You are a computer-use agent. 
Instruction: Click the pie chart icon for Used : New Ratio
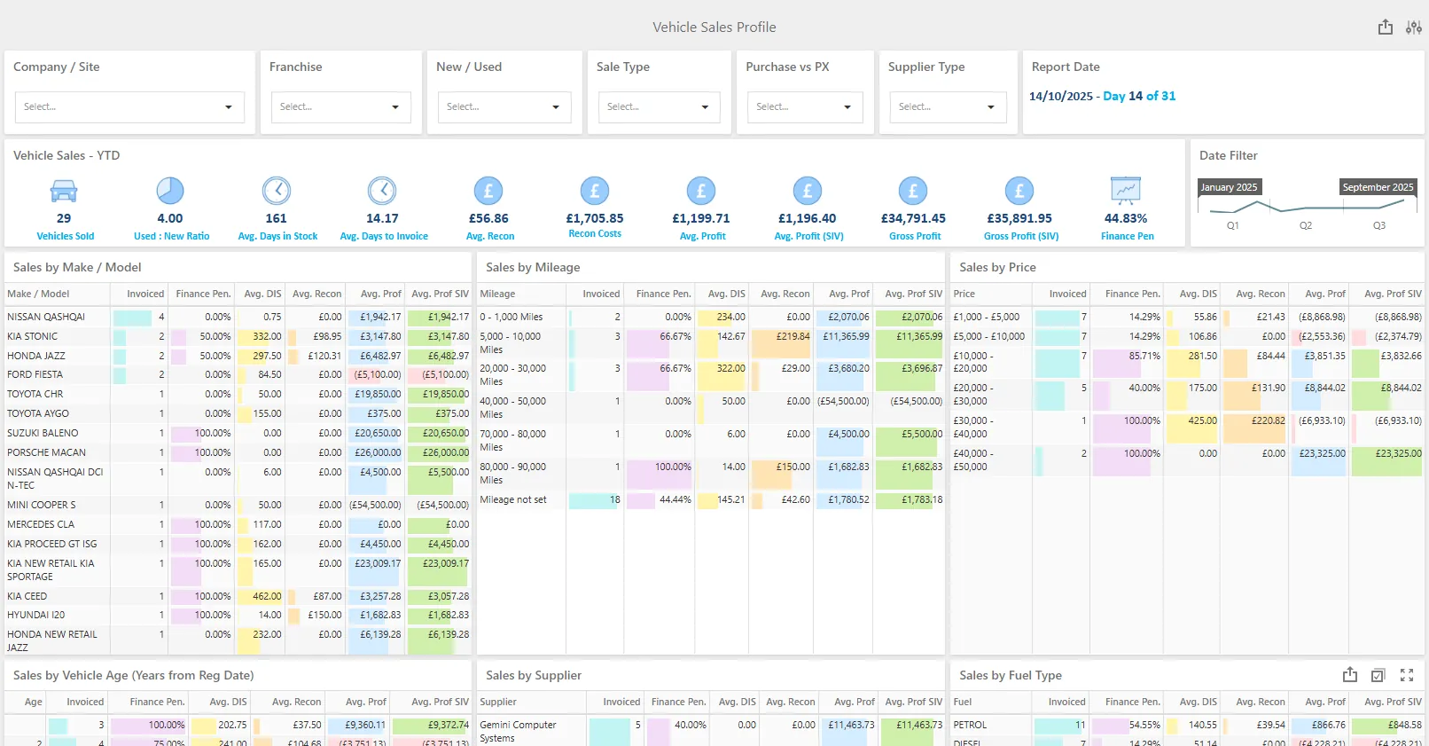coord(170,191)
